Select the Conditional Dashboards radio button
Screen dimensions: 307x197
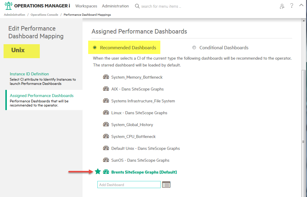194,47
